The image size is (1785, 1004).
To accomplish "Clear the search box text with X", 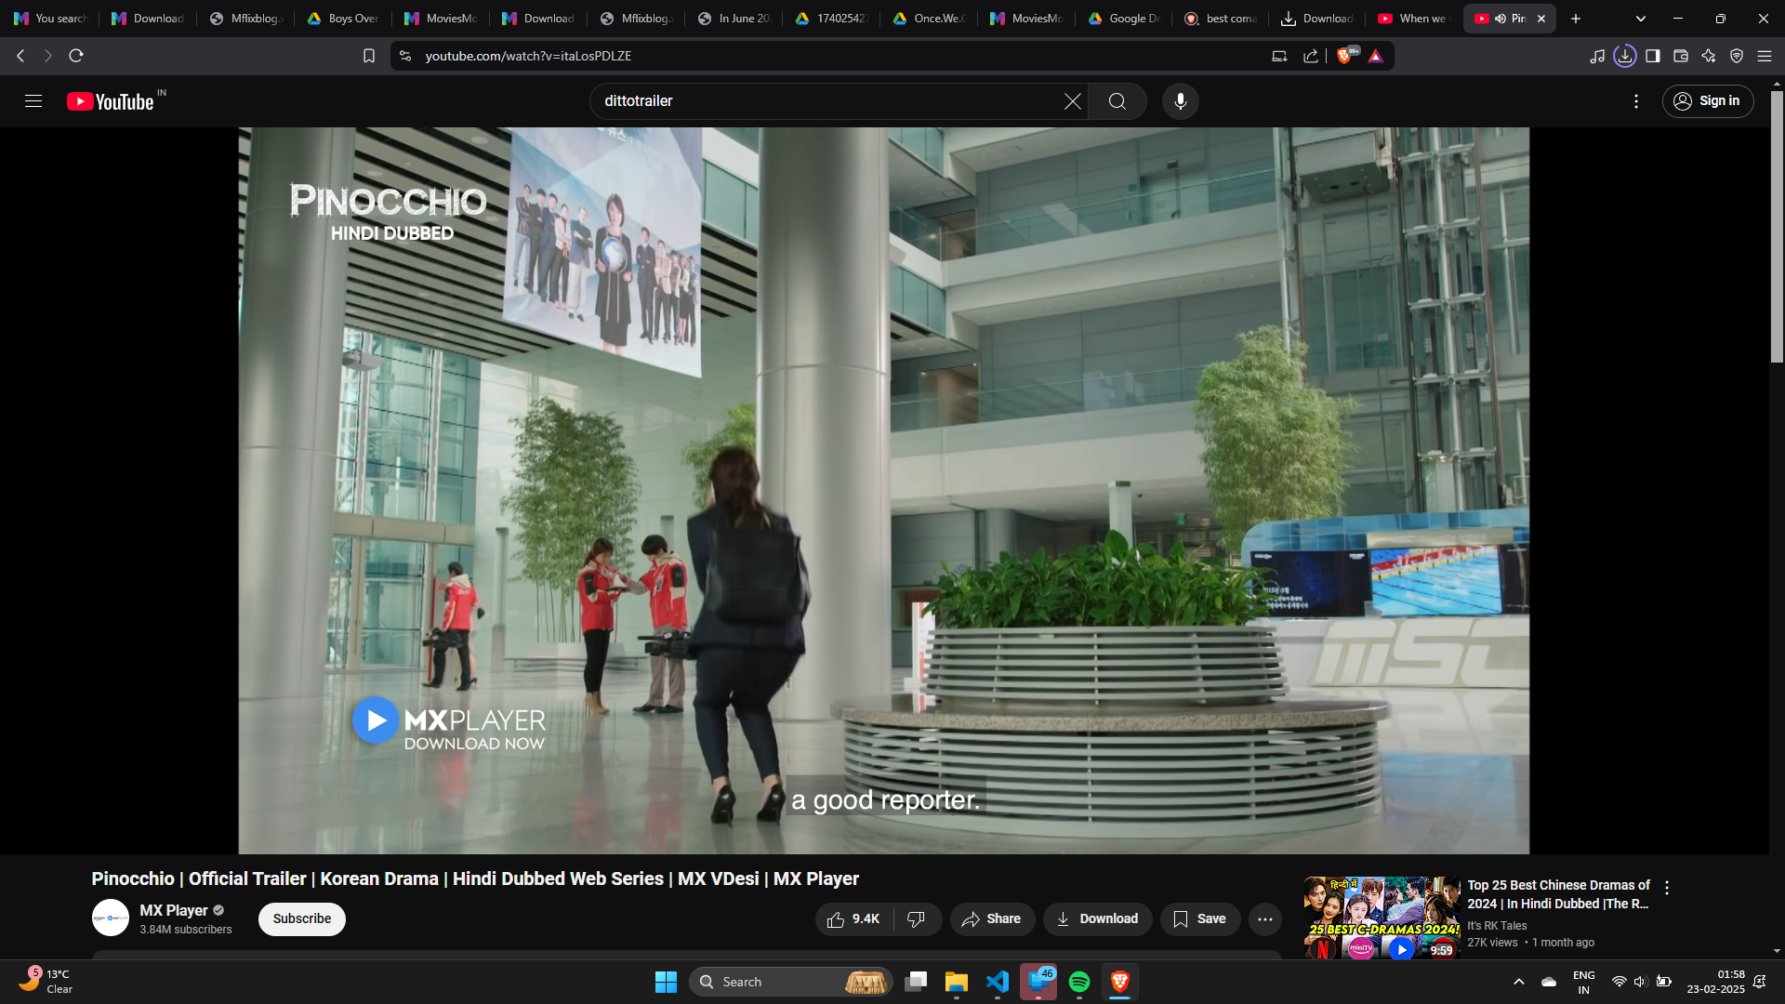I will pyautogui.click(x=1073, y=101).
